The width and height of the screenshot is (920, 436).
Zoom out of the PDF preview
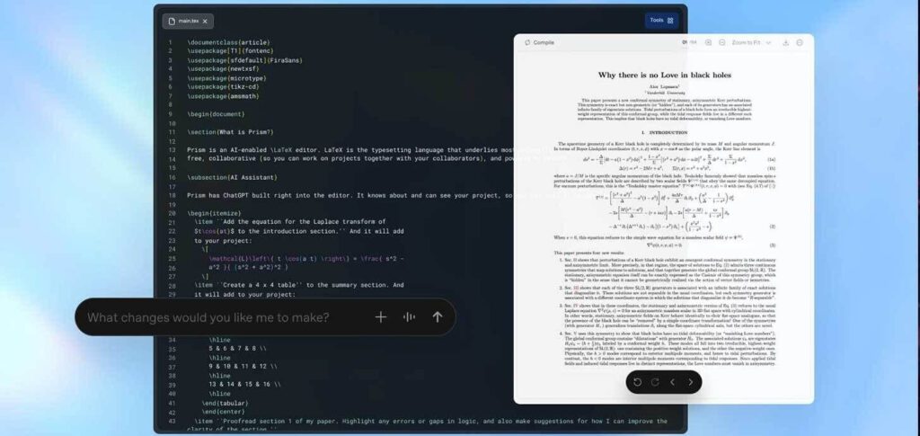coord(721,43)
